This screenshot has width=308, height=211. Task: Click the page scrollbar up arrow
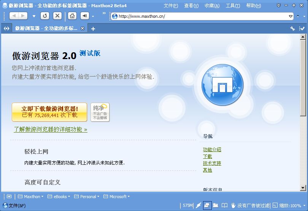[x=303, y=37]
